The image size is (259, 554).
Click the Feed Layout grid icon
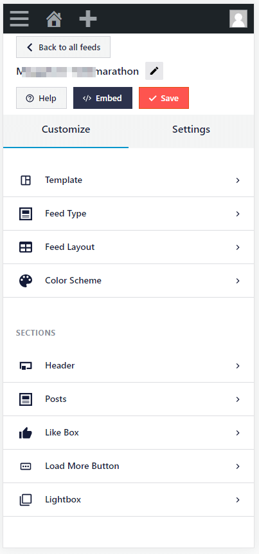click(25, 247)
